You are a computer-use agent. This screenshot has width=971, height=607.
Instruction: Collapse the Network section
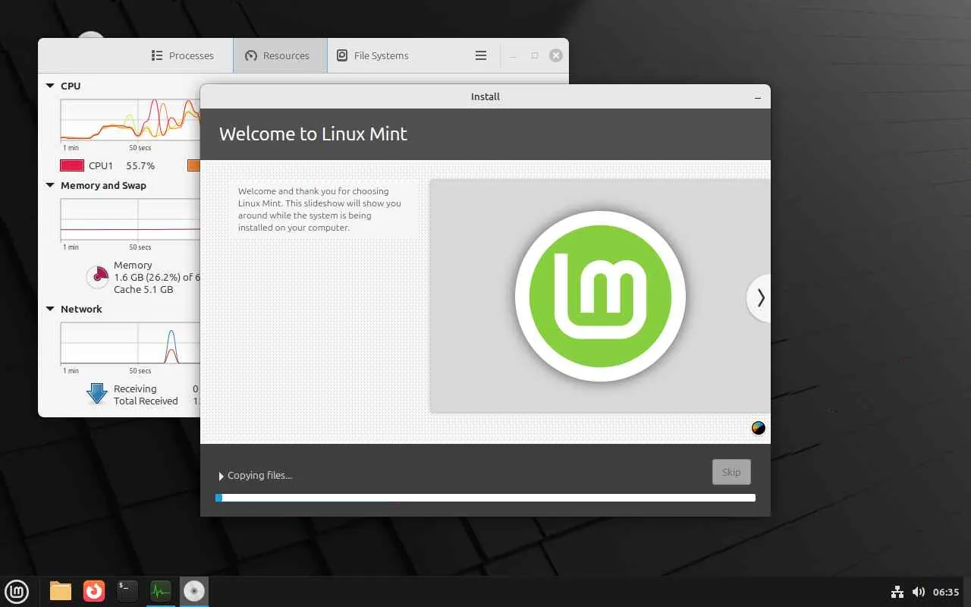click(x=50, y=310)
